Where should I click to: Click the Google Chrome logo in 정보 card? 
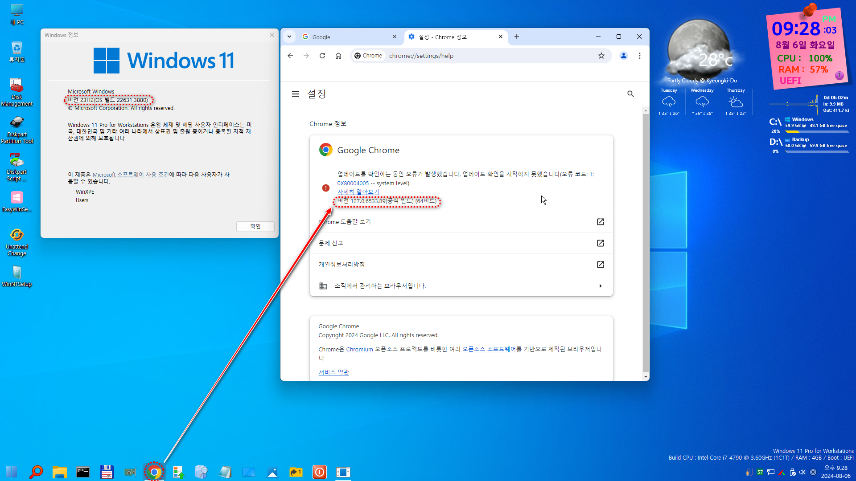click(x=325, y=150)
